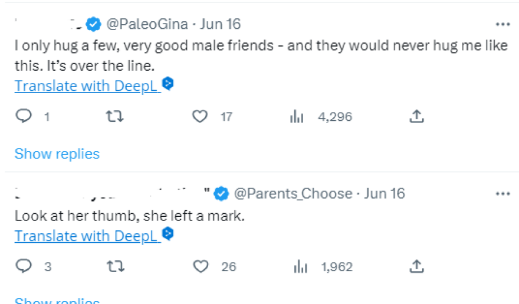Image resolution: width=519 pixels, height=304 pixels.
Task: Open more options for @PaleoGina tweet
Action: 502,25
